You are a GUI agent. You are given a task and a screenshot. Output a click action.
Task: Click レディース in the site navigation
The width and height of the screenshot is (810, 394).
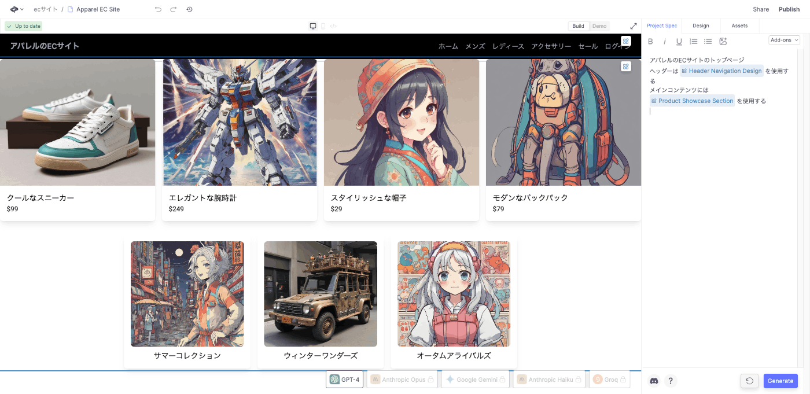(508, 46)
